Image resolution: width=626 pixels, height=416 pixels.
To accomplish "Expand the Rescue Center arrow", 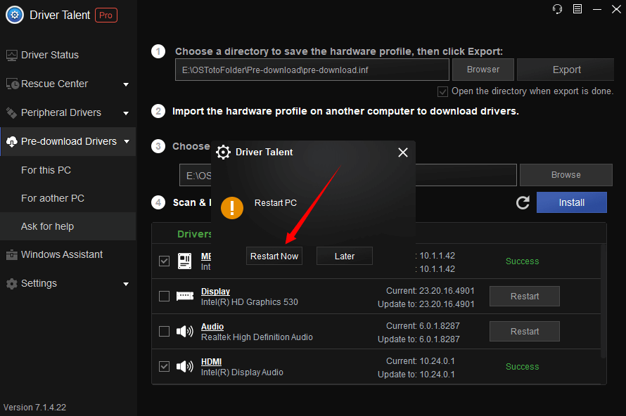I will [x=126, y=84].
